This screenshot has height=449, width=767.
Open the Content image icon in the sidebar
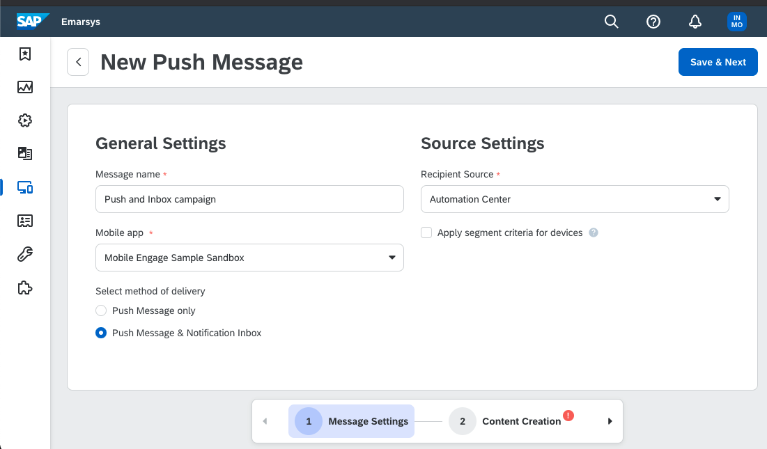tap(24, 154)
